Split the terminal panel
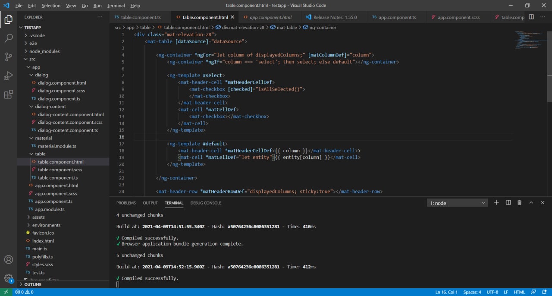 [x=508, y=203]
